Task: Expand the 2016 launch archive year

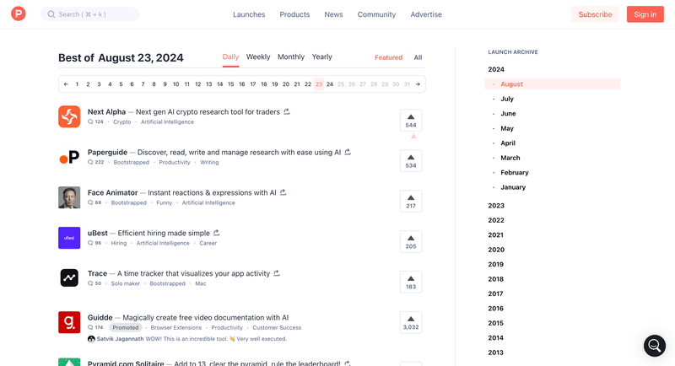Action: tap(495, 309)
